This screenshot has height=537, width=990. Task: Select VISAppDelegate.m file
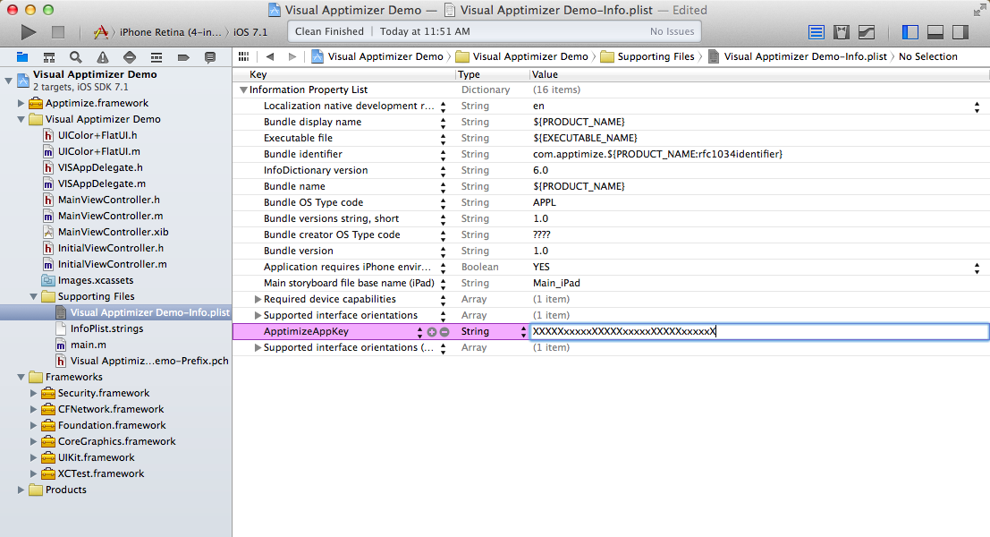pos(101,183)
